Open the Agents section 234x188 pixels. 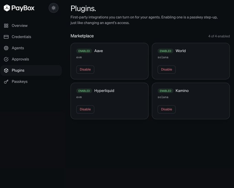[31, 48]
